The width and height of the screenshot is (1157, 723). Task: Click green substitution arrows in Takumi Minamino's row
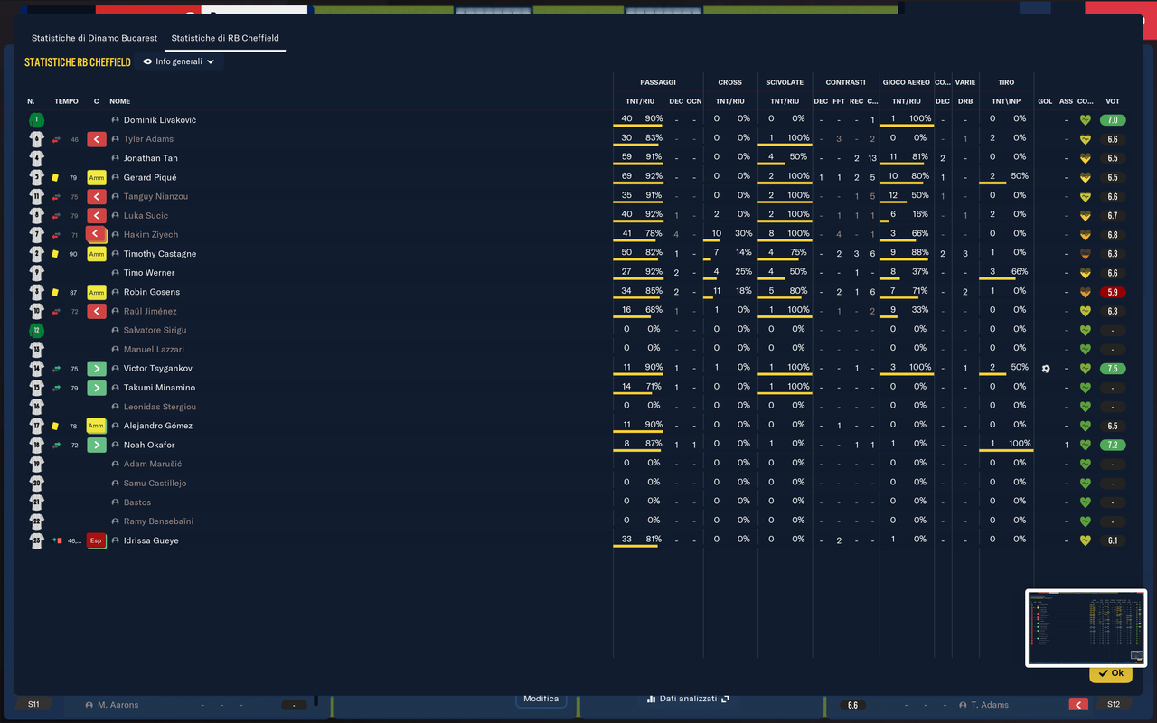[x=56, y=388]
